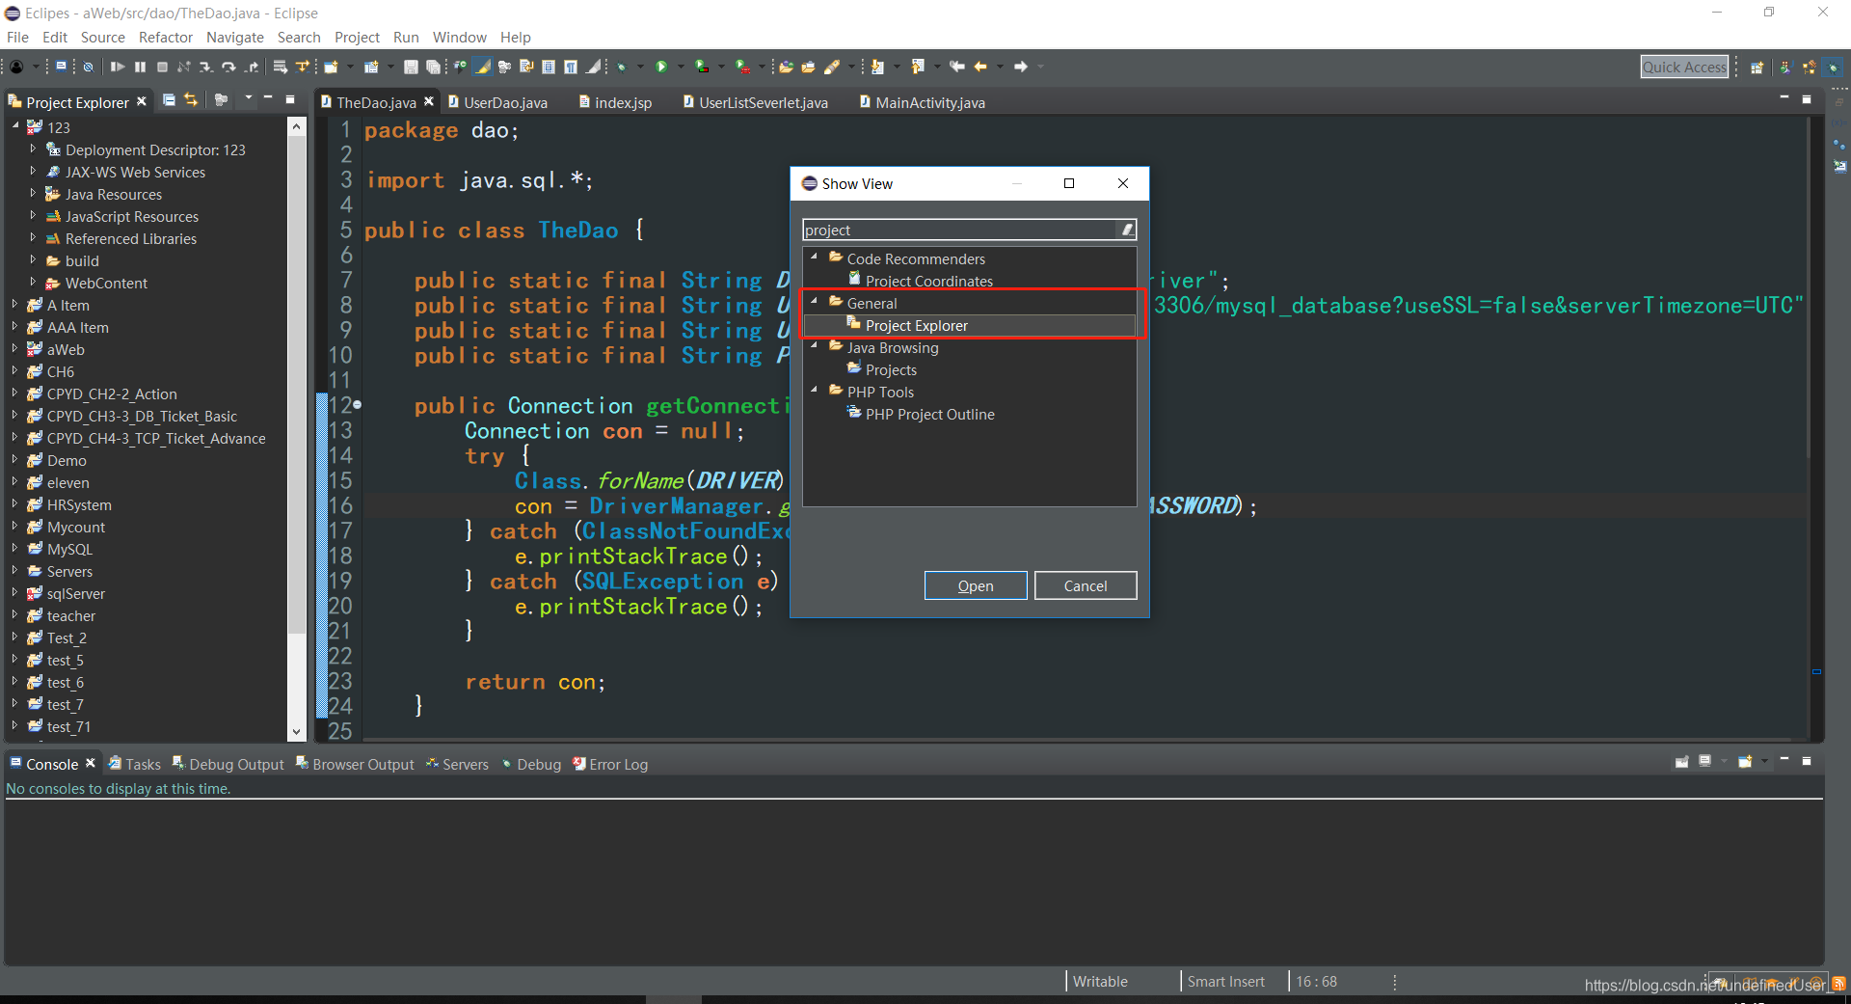Select the sqlServer project
Viewport: 1851px width, 1004px height.
76,593
